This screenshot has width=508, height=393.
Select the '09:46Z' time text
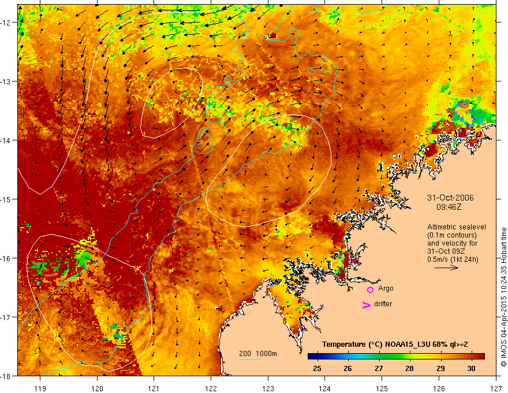pyautogui.click(x=449, y=206)
